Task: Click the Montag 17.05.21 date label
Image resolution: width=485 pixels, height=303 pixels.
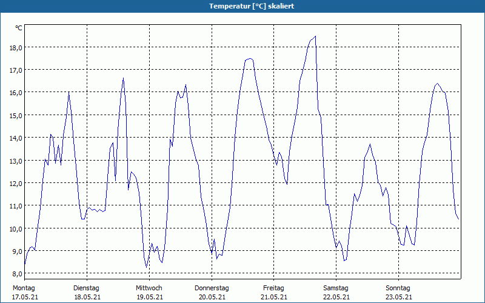Action: tap(25, 293)
